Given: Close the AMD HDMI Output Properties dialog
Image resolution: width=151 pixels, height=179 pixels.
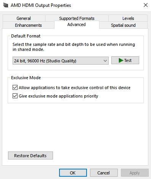Looking at the screenshot, I should (146, 5).
